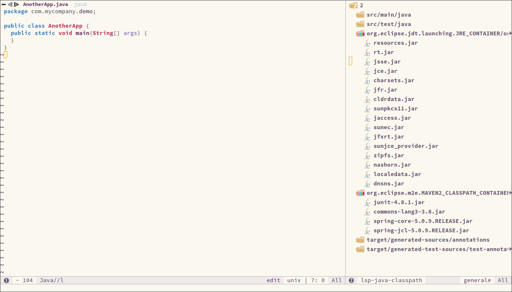Click the jar icon beside rt.jar
The height and width of the screenshot is (292, 512).
tap(368, 52)
